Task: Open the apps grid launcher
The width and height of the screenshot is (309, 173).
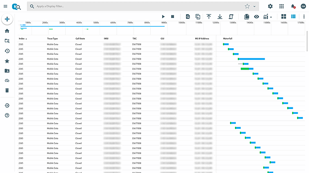Action: 281,6
